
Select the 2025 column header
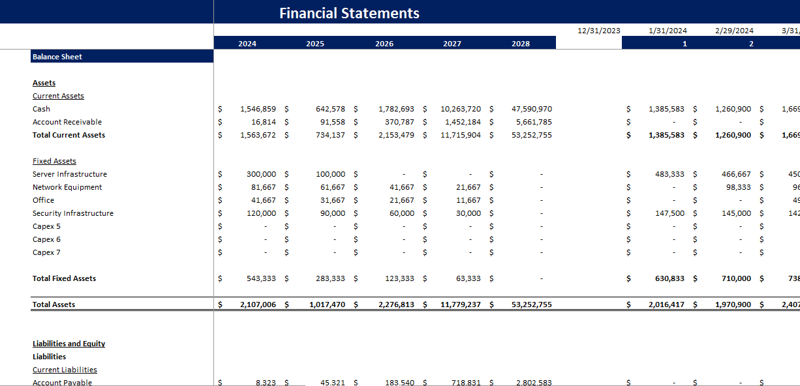click(315, 42)
